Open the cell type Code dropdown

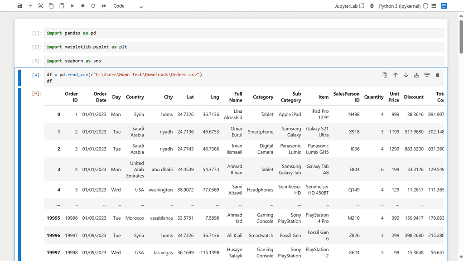click(127, 6)
